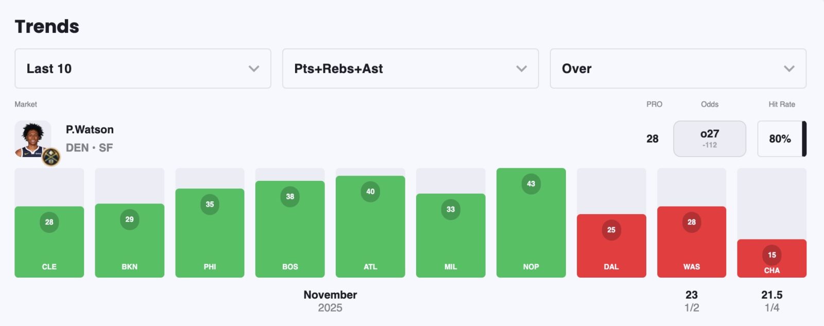
Task: Open the Last 10 dropdown
Action: tap(143, 68)
